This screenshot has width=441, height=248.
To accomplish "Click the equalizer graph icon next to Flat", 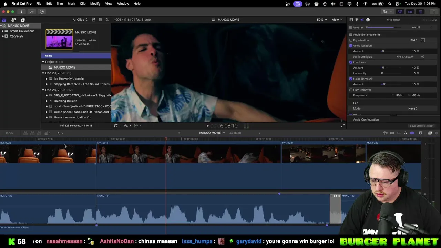I will (x=423, y=40).
